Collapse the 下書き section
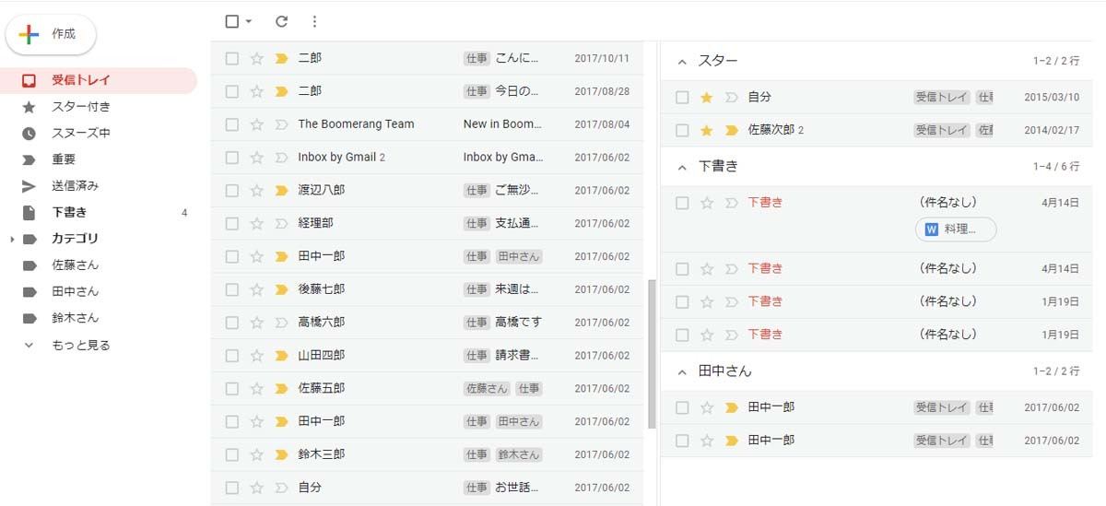 coord(682,168)
